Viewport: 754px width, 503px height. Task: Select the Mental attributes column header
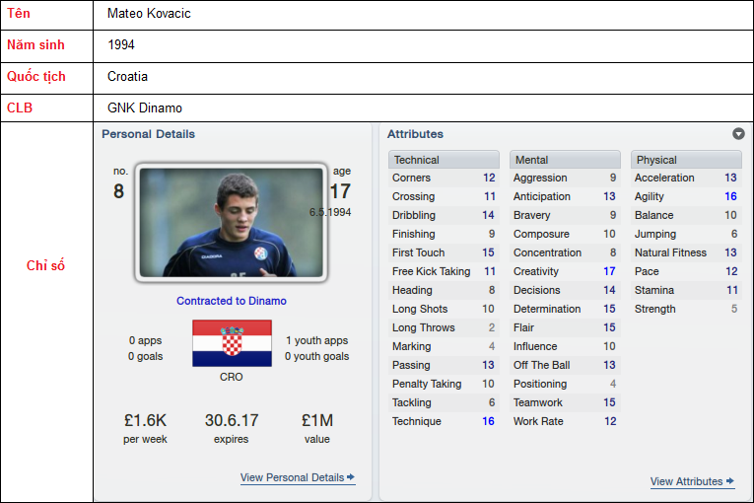coord(565,160)
